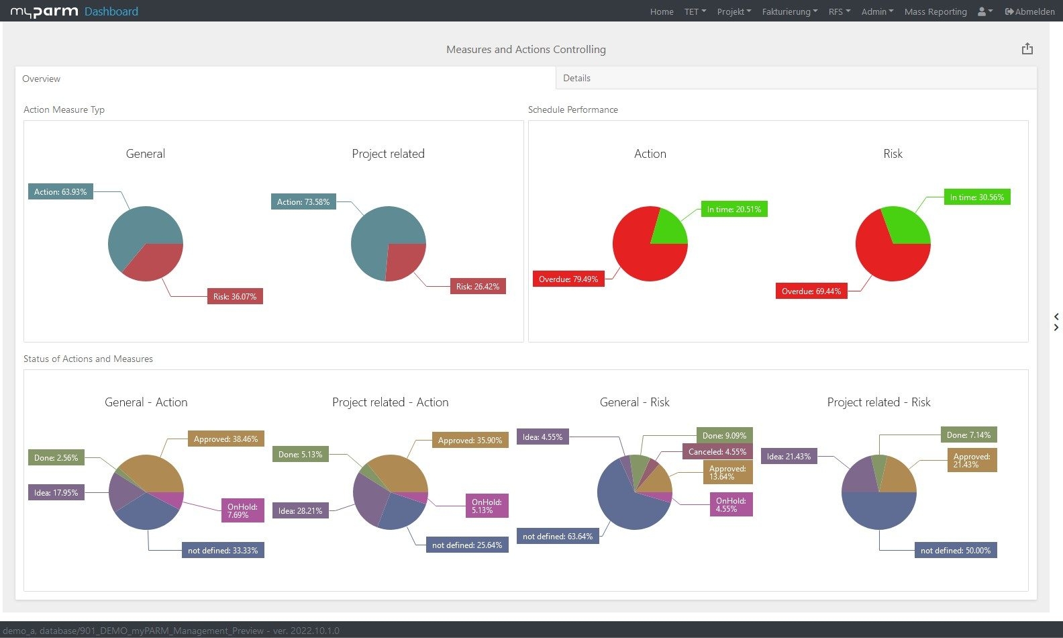The height and width of the screenshot is (638, 1063).
Task: Click the 'Approved: 21.43%' label
Action: (972, 460)
